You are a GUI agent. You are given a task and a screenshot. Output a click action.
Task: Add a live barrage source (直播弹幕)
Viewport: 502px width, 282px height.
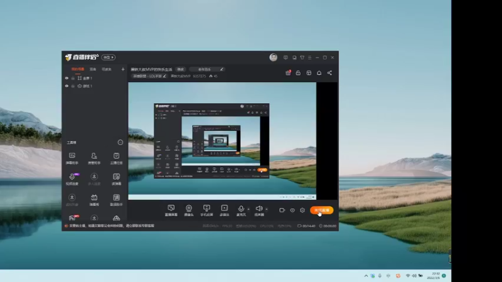pyautogui.click(x=171, y=211)
